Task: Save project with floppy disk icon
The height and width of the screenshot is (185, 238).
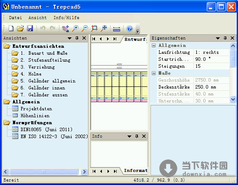Action: [30, 28]
